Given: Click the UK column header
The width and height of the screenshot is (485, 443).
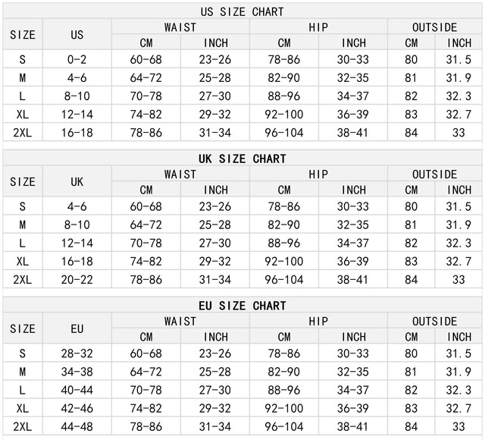Looking at the screenshot, I should pyautogui.click(x=77, y=182).
